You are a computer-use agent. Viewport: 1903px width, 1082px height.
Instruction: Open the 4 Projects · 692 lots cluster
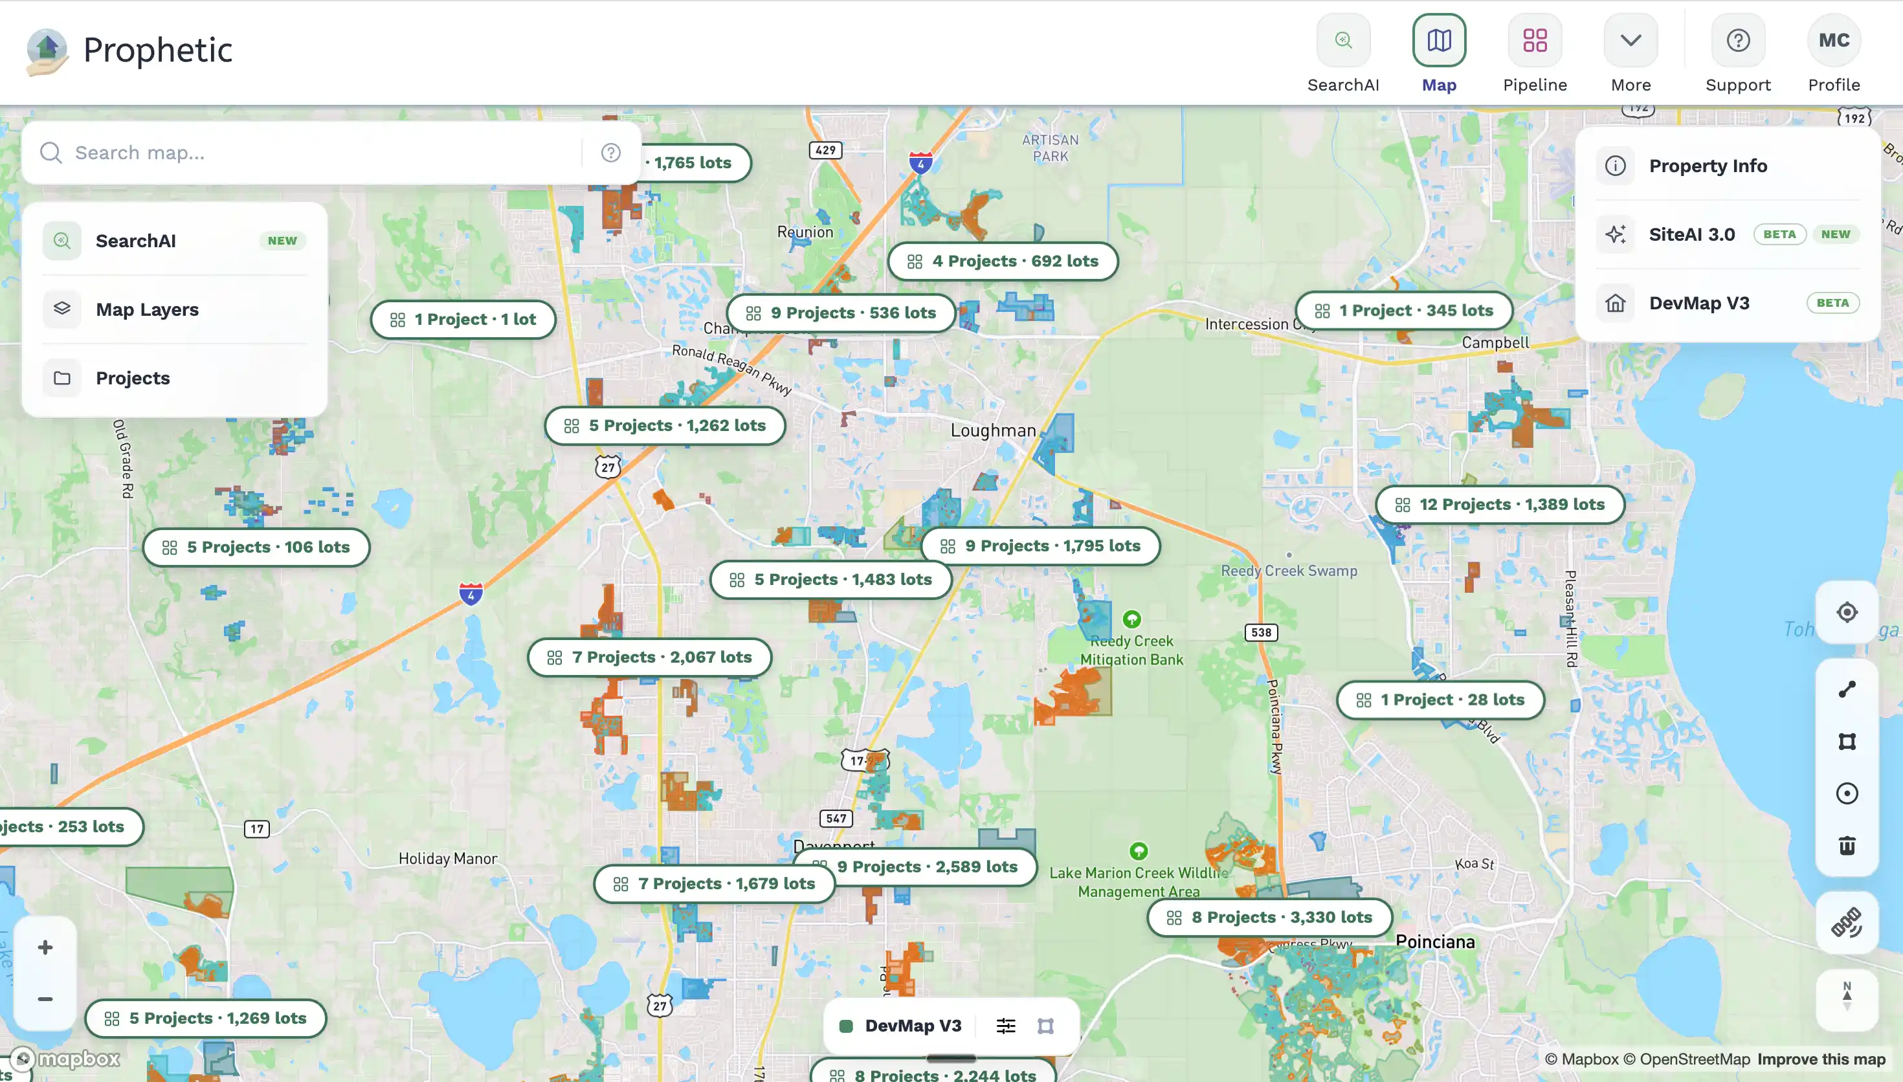click(1003, 261)
